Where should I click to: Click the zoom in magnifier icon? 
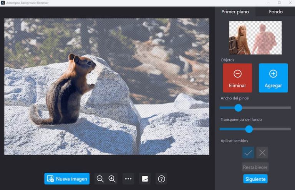click(112, 178)
